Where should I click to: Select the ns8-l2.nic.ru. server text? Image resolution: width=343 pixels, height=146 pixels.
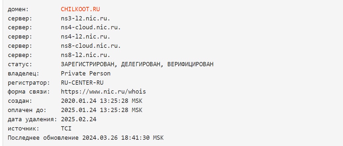86,55
